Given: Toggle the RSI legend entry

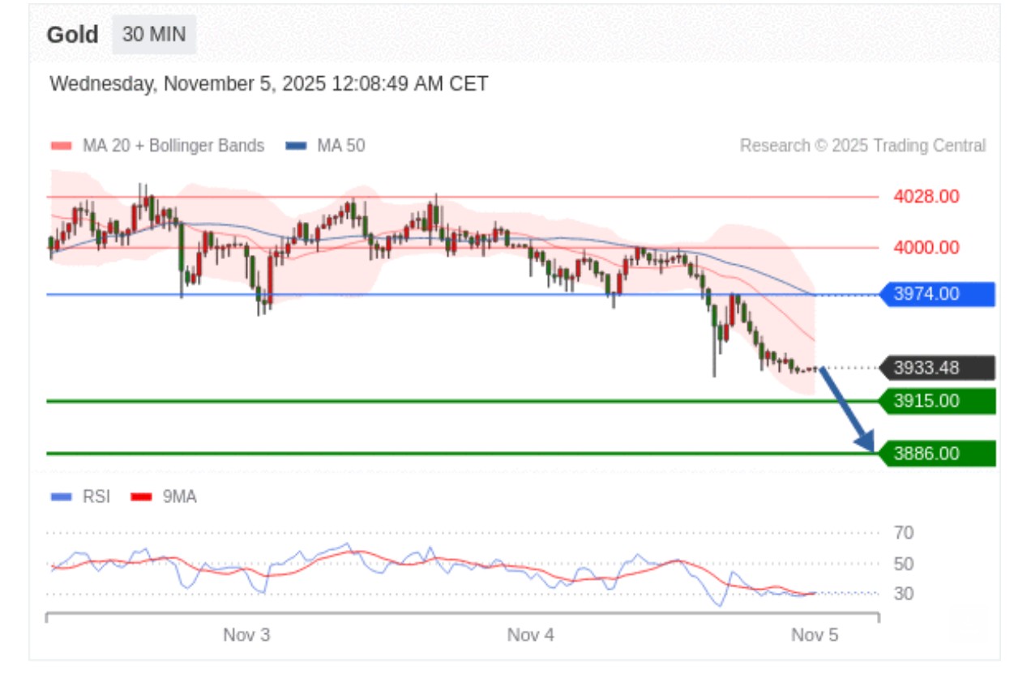Looking at the screenshot, I should pos(81,497).
